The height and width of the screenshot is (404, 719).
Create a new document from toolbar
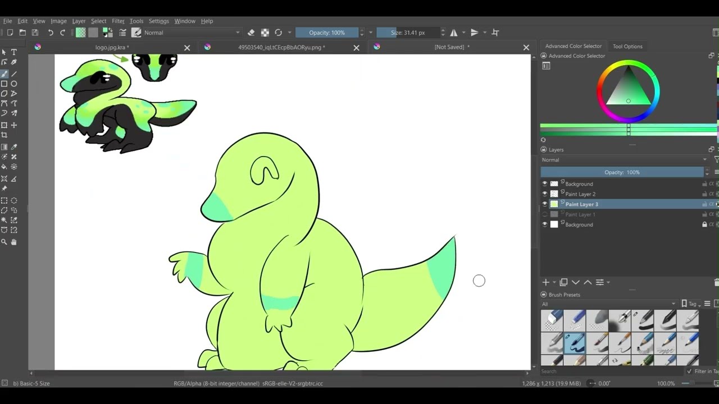[x=10, y=33]
